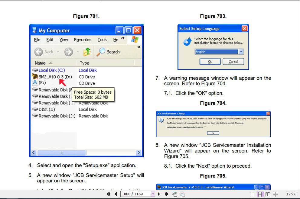This screenshot has width=300, height=199.
Task: Click the info icon in the Servicemaster warning
Action: [161, 120]
